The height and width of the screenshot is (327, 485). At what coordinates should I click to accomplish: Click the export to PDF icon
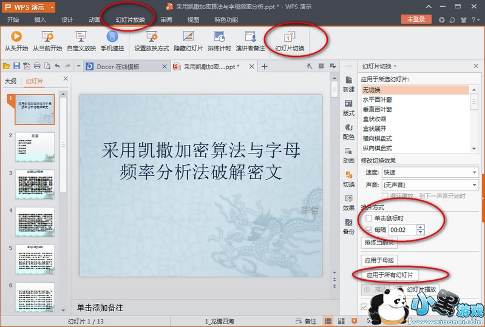click(x=27, y=66)
